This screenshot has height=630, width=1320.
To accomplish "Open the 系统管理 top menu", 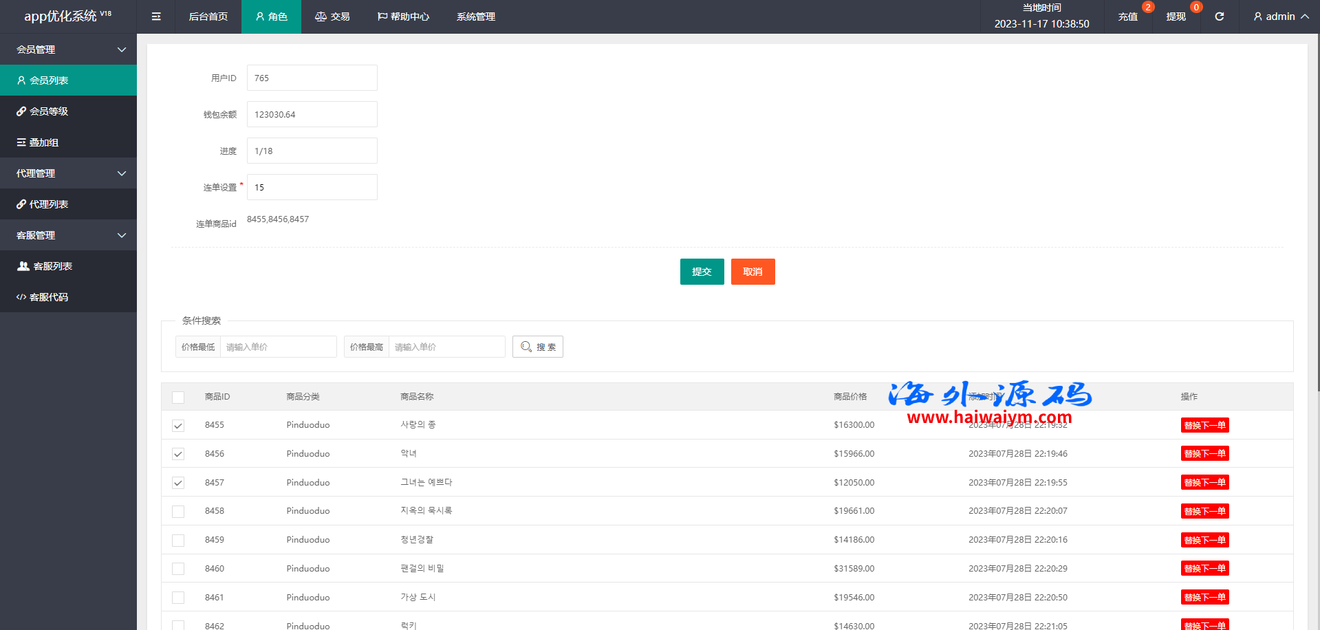I will pyautogui.click(x=475, y=17).
